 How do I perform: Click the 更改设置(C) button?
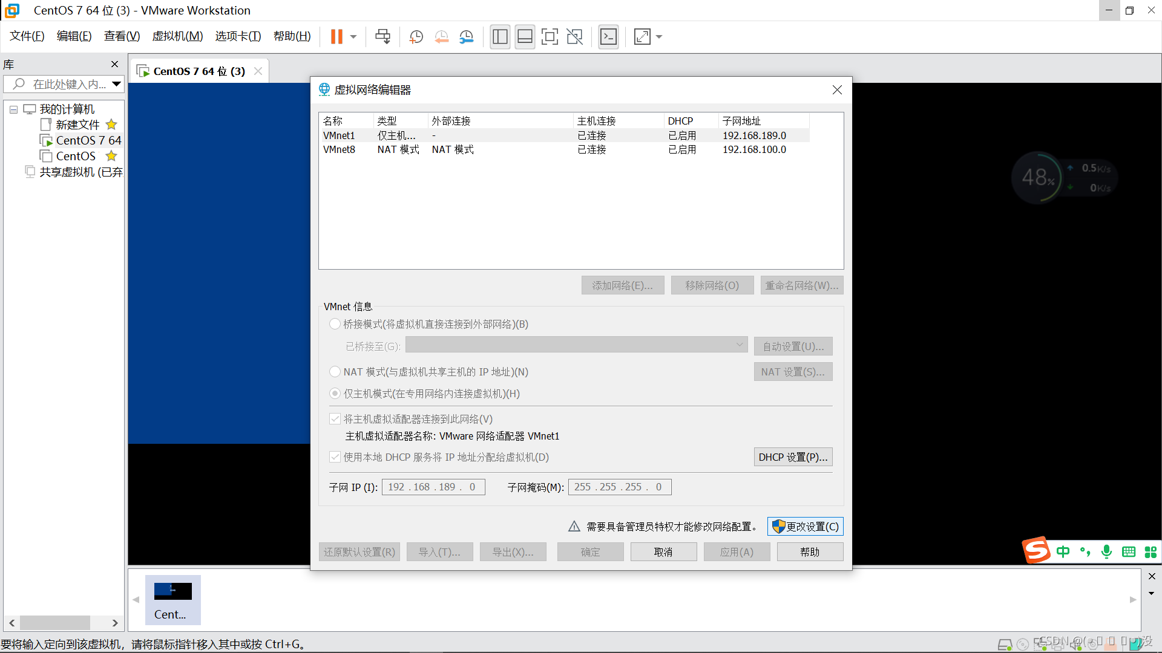click(806, 527)
